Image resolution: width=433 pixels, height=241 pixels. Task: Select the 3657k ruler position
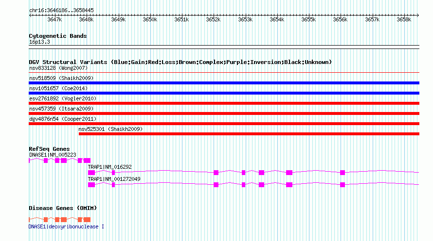tap(372, 19)
